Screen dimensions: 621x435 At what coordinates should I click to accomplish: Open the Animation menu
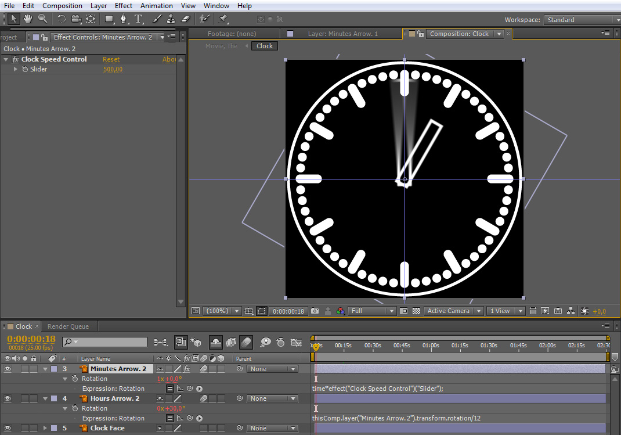click(x=157, y=6)
